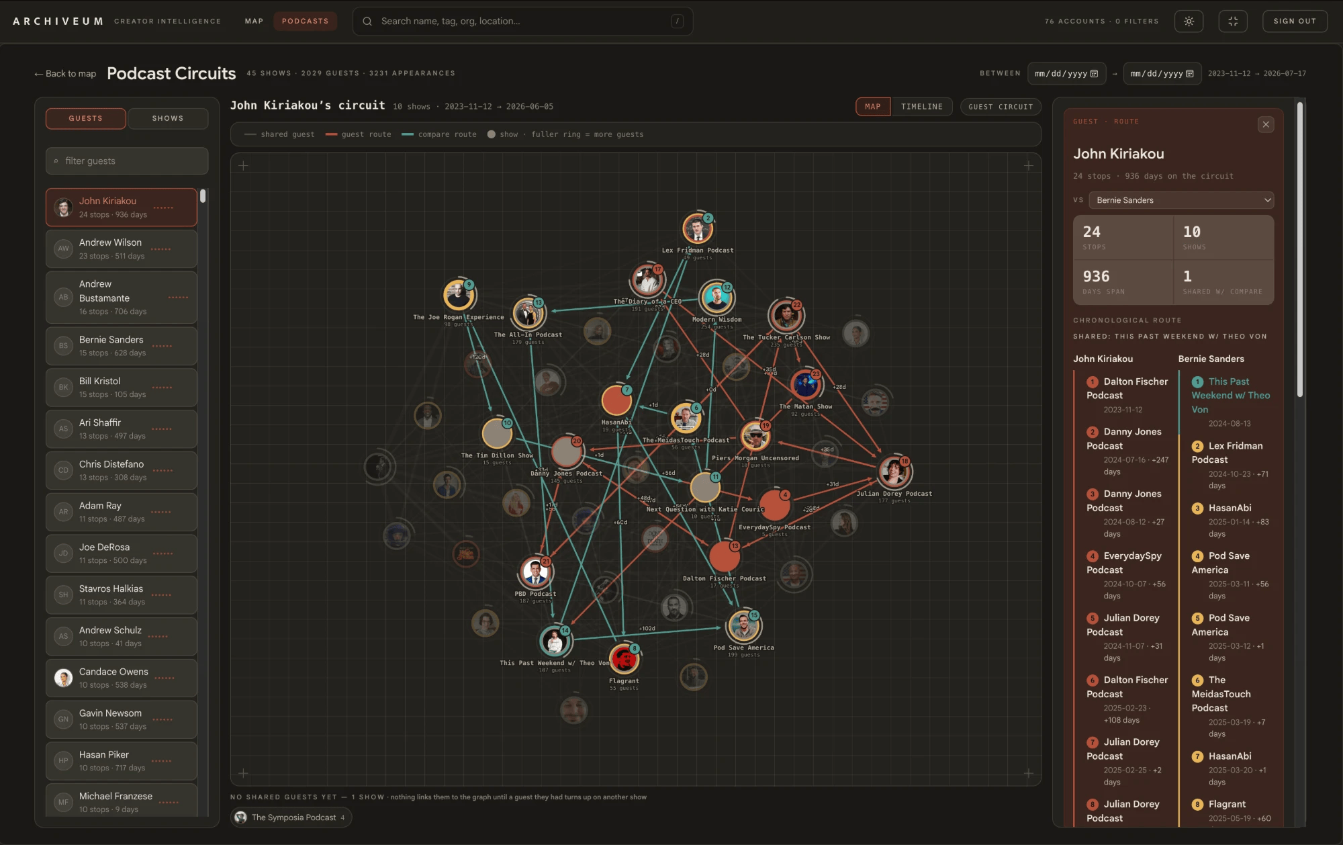This screenshot has height=845, width=1343.
Task: Open the Map navigation tab
Action: (x=254, y=21)
